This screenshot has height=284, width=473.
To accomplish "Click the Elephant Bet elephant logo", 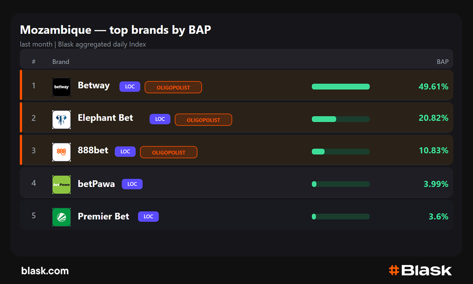I will [x=61, y=119].
